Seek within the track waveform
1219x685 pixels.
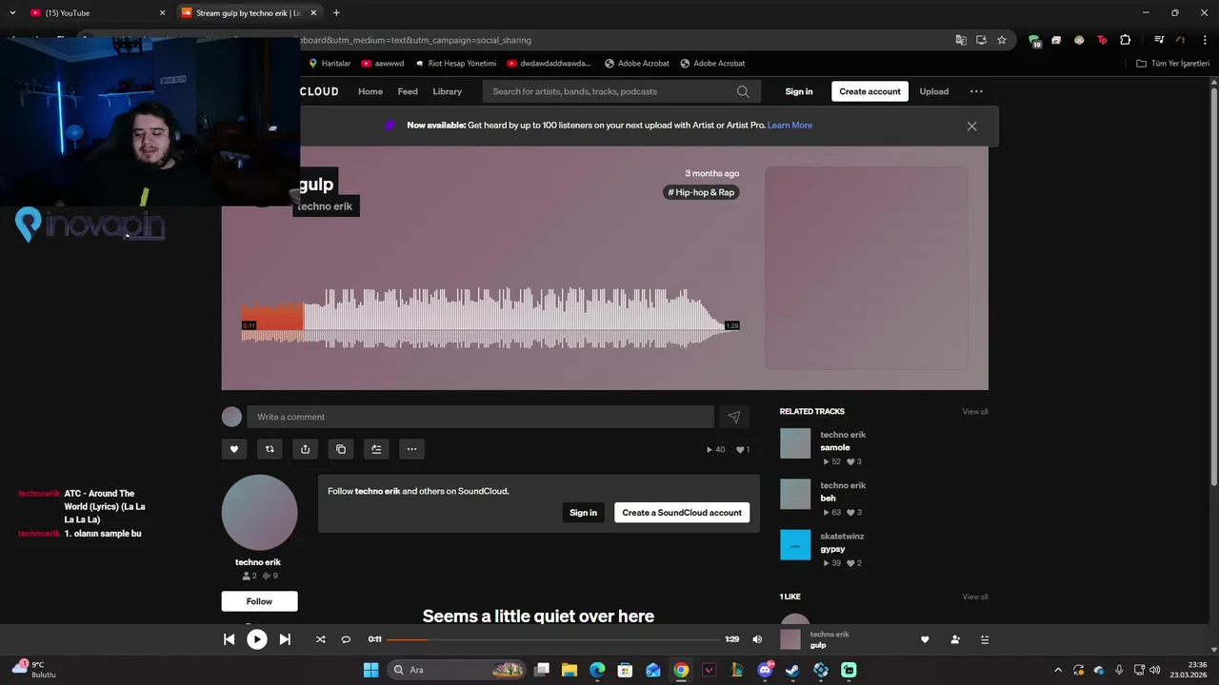[x=490, y=319]
